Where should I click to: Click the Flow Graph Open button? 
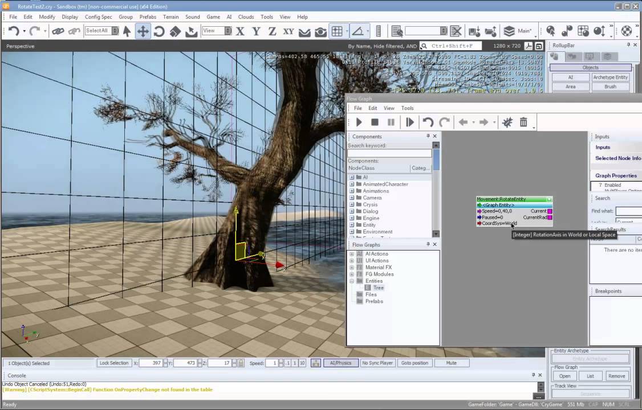pos(564,376)
